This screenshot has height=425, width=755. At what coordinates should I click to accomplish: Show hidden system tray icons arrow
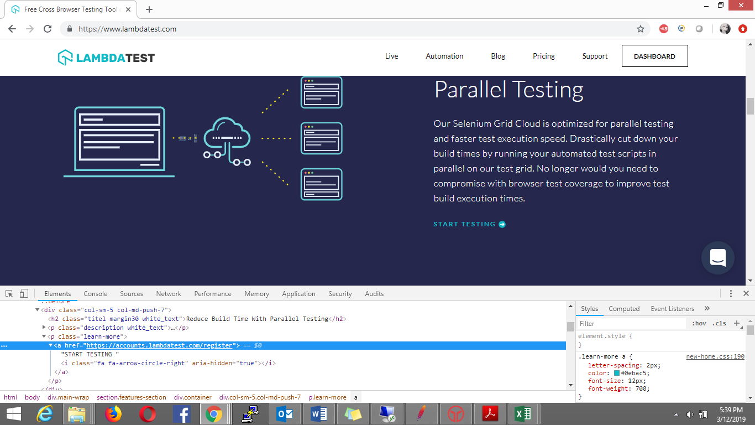pyautogui.click(x=677, y=414)
